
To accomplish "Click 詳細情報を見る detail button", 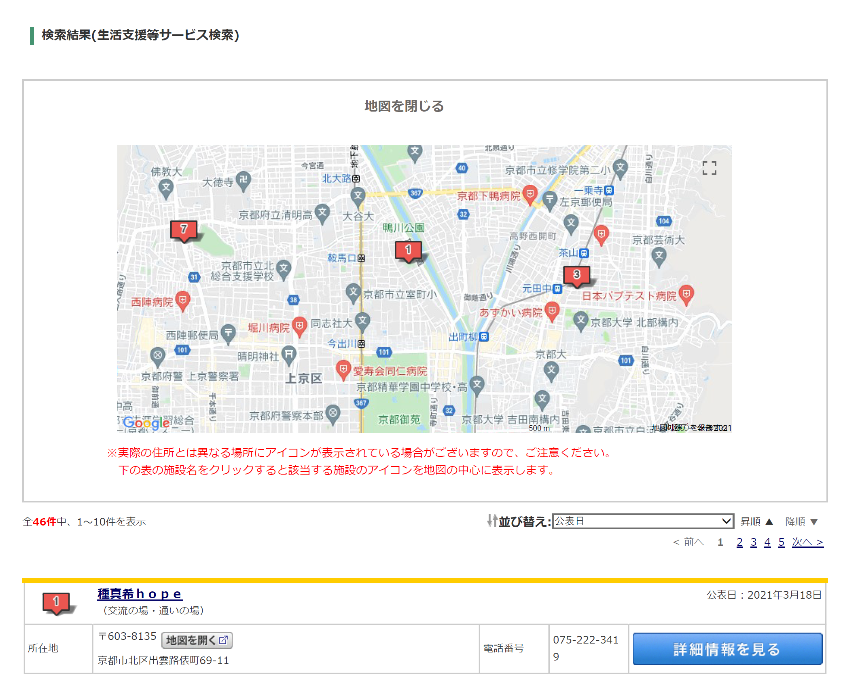I will click(727, 649).
